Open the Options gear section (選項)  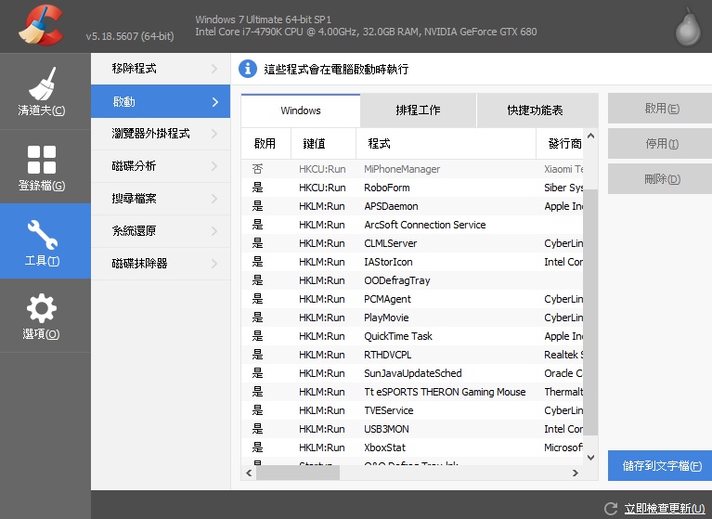pos(42,316)
